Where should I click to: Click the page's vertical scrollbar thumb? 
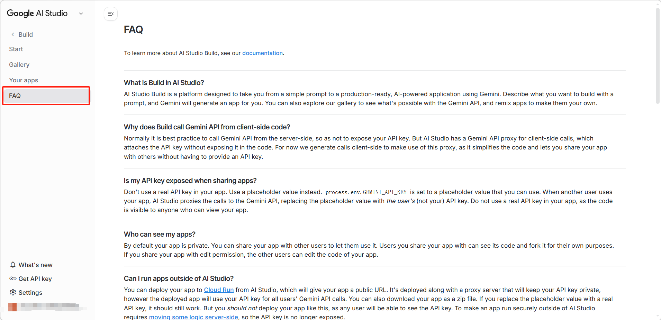(658, 55)
